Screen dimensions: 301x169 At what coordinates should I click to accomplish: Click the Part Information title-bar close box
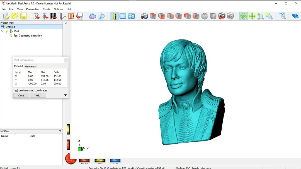[x=66, y=60]
